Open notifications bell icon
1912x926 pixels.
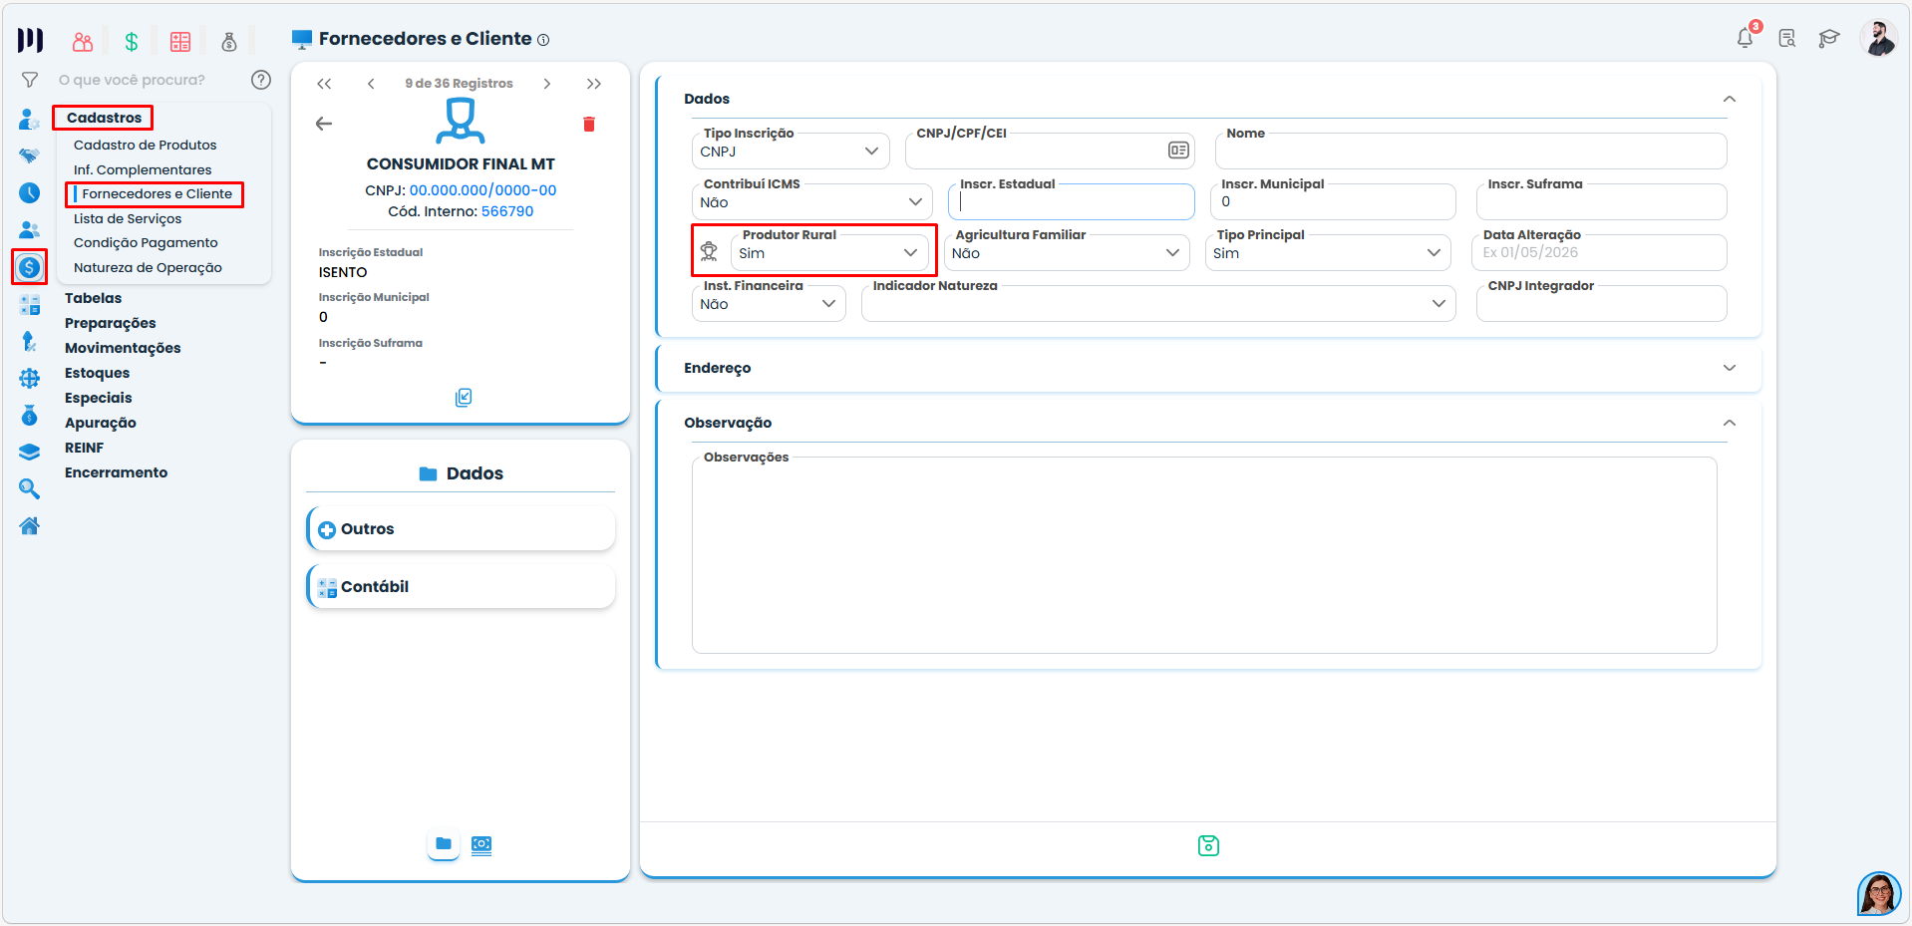tap(1745, 38)
